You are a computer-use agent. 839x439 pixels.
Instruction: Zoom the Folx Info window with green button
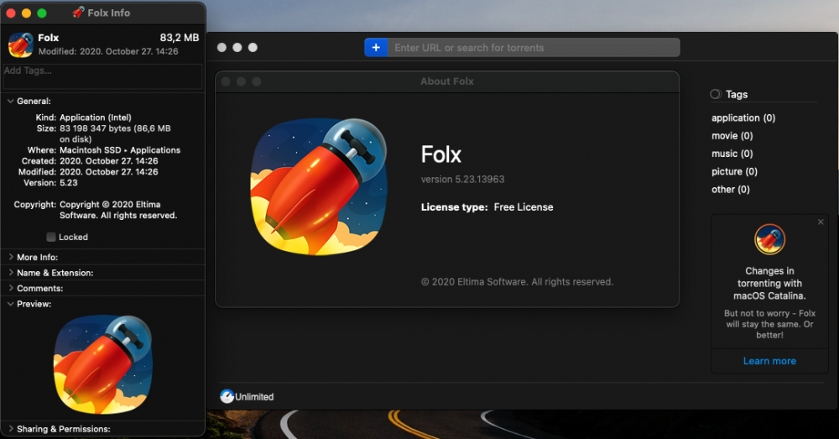pyautogui.click(x=42, y=13)
